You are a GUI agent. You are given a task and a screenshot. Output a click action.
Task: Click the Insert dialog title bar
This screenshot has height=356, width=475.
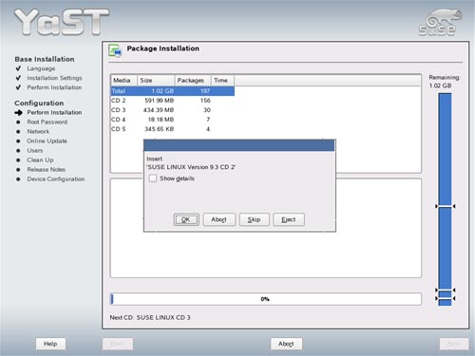coord(239,145)
